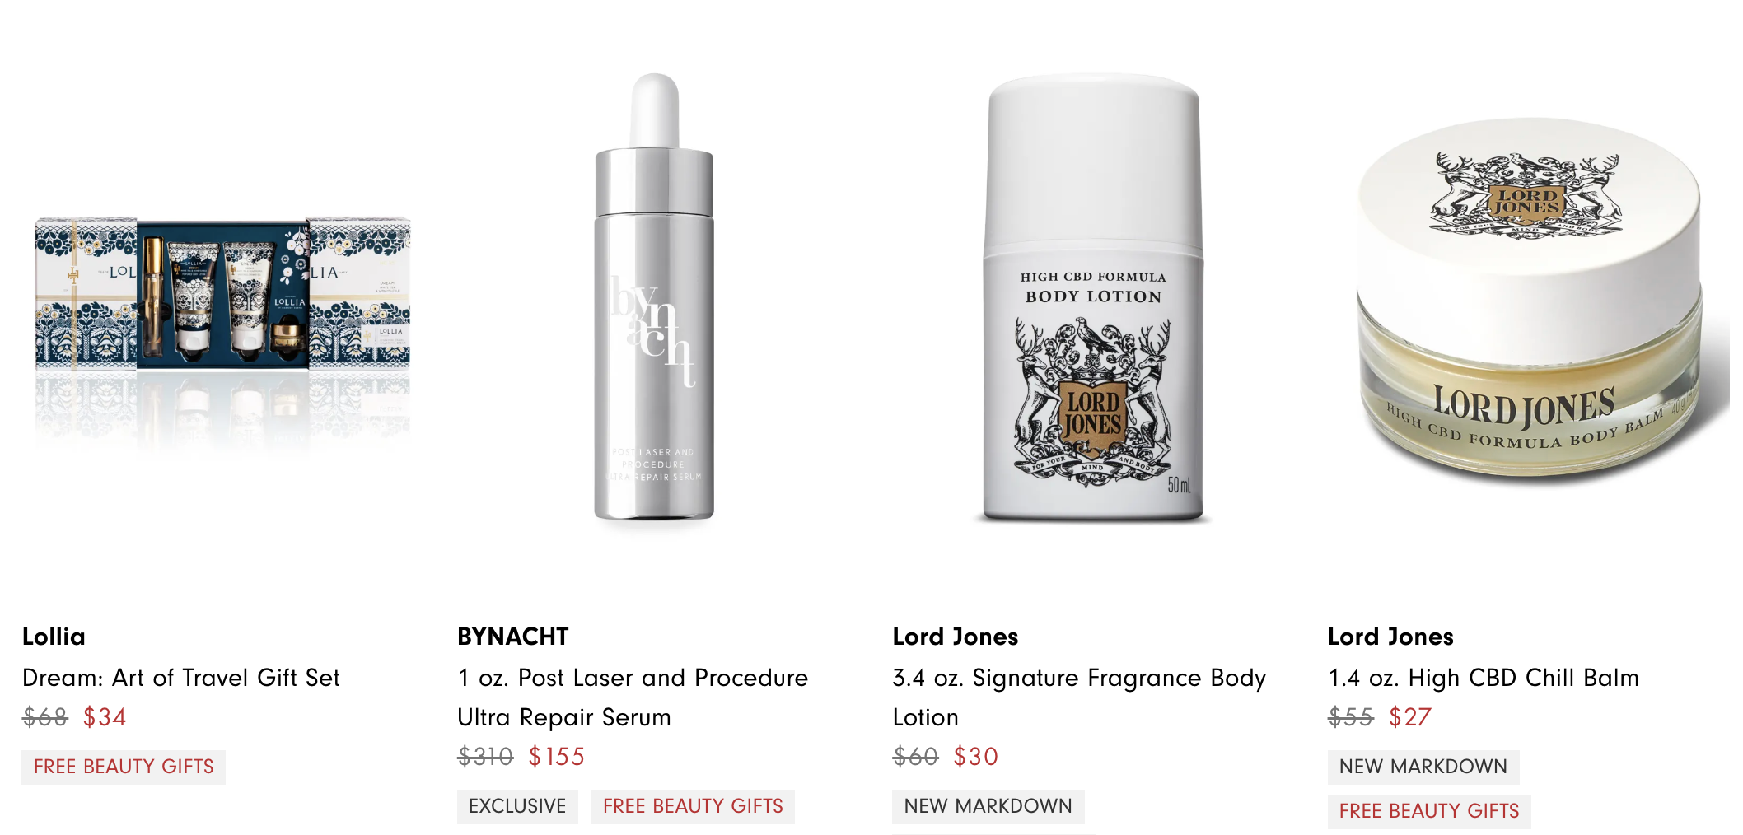The height and width of the screenshot is (835, 1743).
Task: Click NEW MARKDOWN badge under Body Lotion
Action: 988,806
